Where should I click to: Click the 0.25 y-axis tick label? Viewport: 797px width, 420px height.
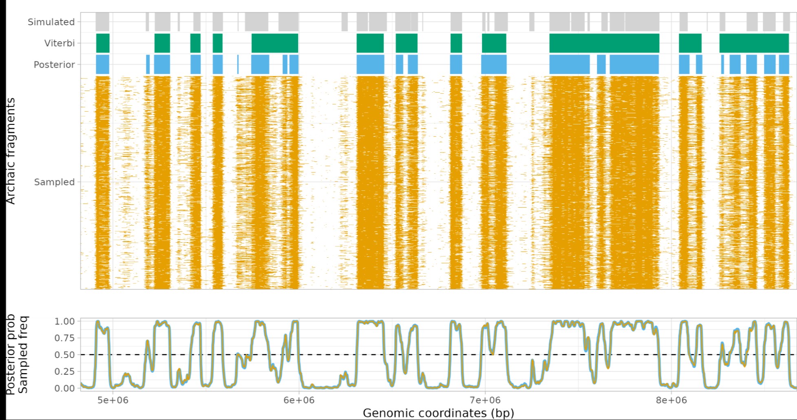64,371
